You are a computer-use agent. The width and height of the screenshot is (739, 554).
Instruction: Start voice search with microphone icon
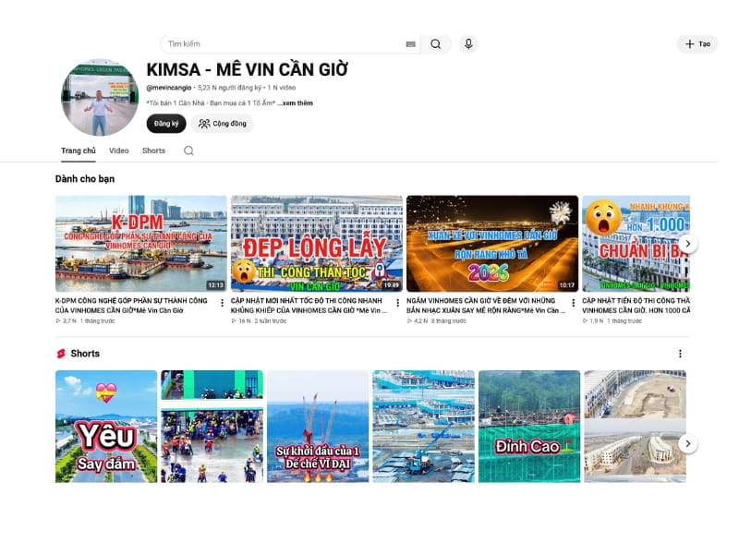point(468,43)
